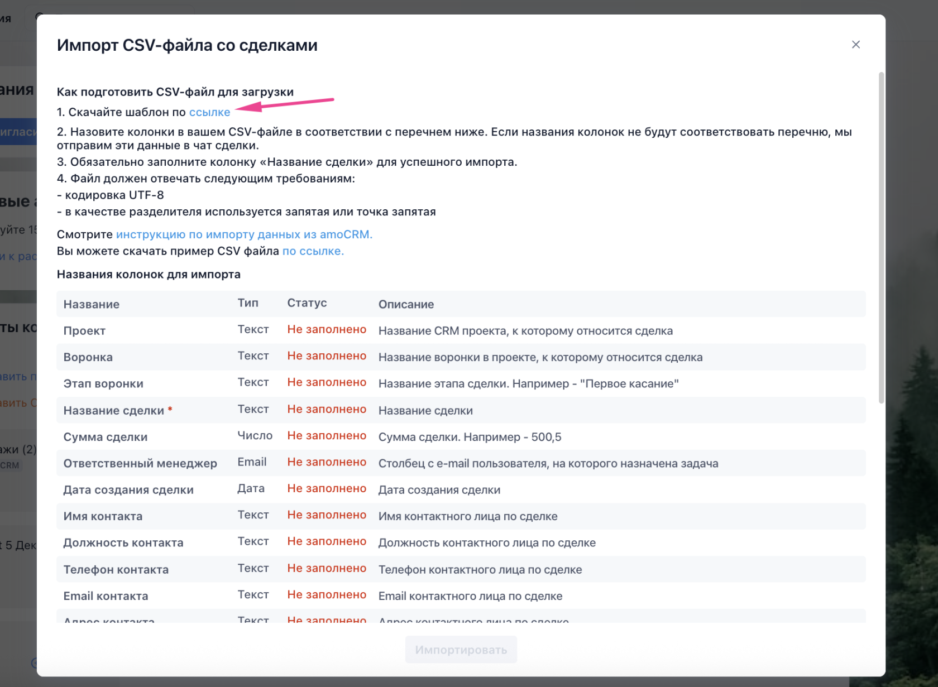Click the «Телефон контакта» row name
This screenshot has width=938, height=687.
116,570
